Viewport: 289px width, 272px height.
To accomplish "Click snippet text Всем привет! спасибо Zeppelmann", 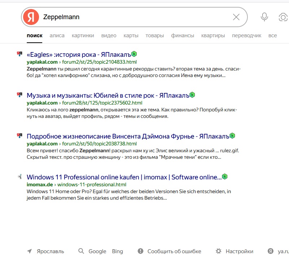I will click(133, 154).
